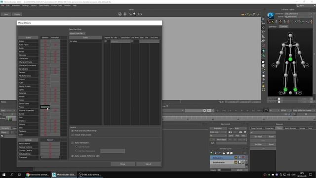Click delete key X icon in Key Controls
The width and height of the screenshot is (316, 178).
click(x=245, y=132)
